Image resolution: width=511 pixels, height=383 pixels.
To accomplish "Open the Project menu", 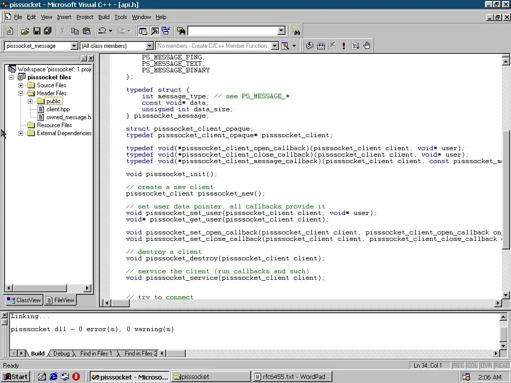I will point(85,17).
